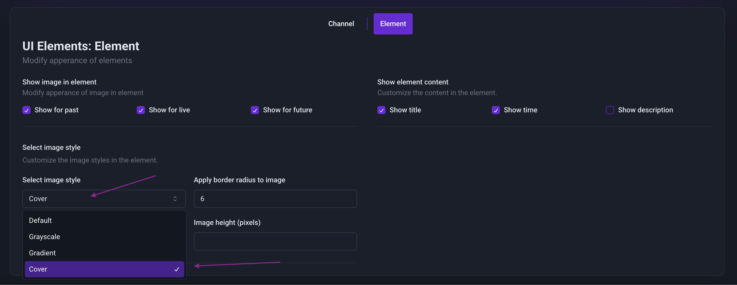Click the border radius input field
Screen dimensions: 737x285
[275, 199]
